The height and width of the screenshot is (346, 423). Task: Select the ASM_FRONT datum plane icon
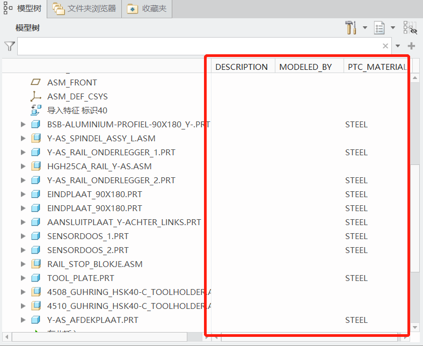coord(36,83)
